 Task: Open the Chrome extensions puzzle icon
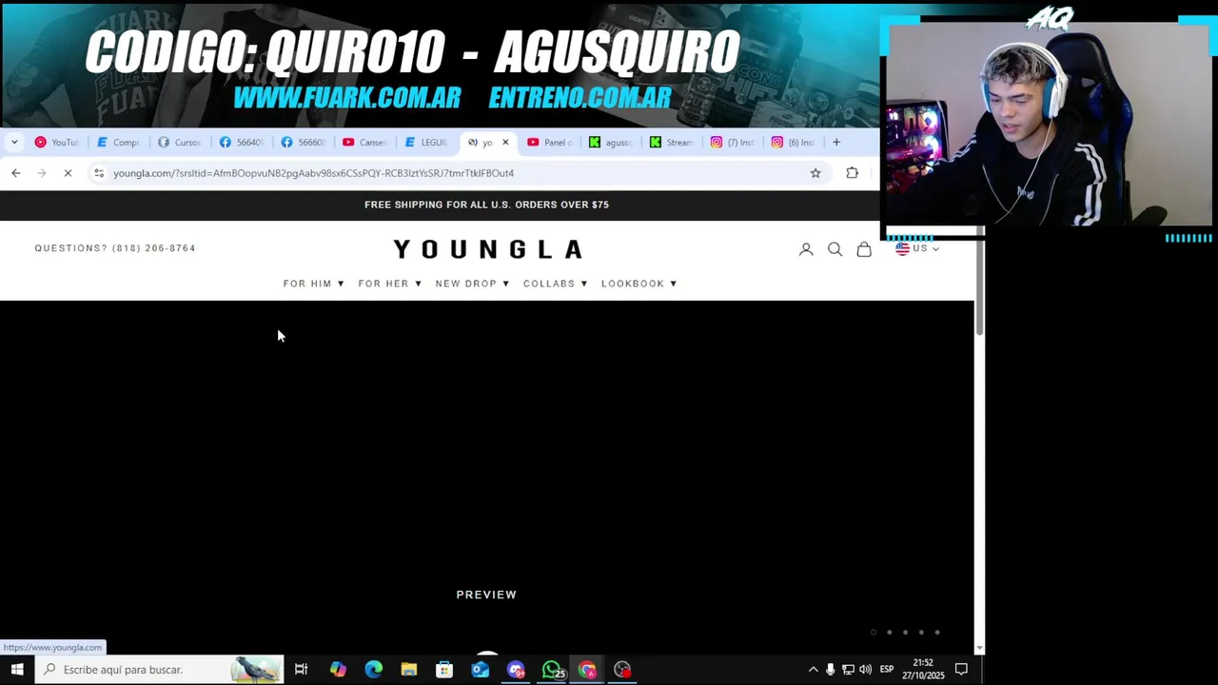point(852,173)
